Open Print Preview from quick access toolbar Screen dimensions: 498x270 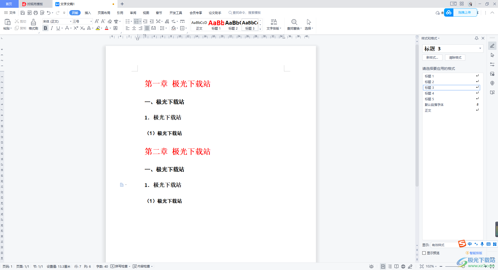(x=42, y=13)
